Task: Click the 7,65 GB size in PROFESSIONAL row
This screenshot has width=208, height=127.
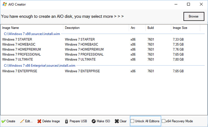Action: coord(178,55)
